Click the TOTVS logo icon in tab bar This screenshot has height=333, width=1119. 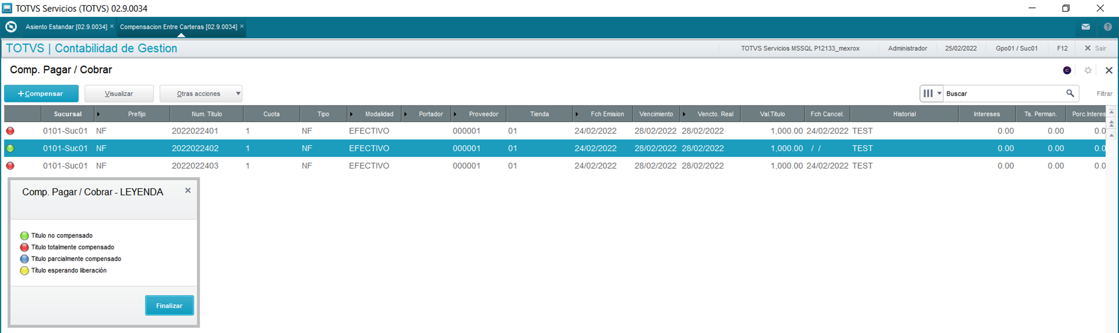pyautogui.click(x=11, y=27)
